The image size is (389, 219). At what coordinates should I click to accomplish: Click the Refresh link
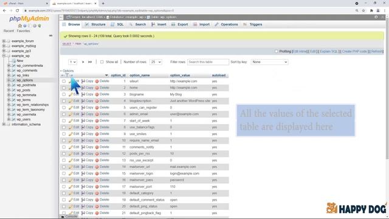tap(377, 51)
